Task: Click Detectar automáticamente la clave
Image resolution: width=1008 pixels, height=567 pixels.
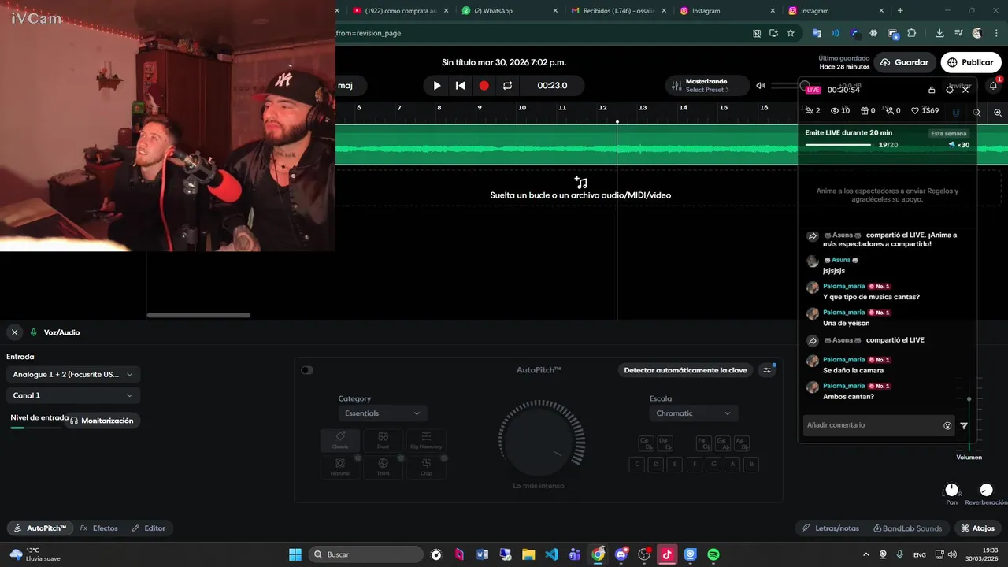Action: click(685, 370)
